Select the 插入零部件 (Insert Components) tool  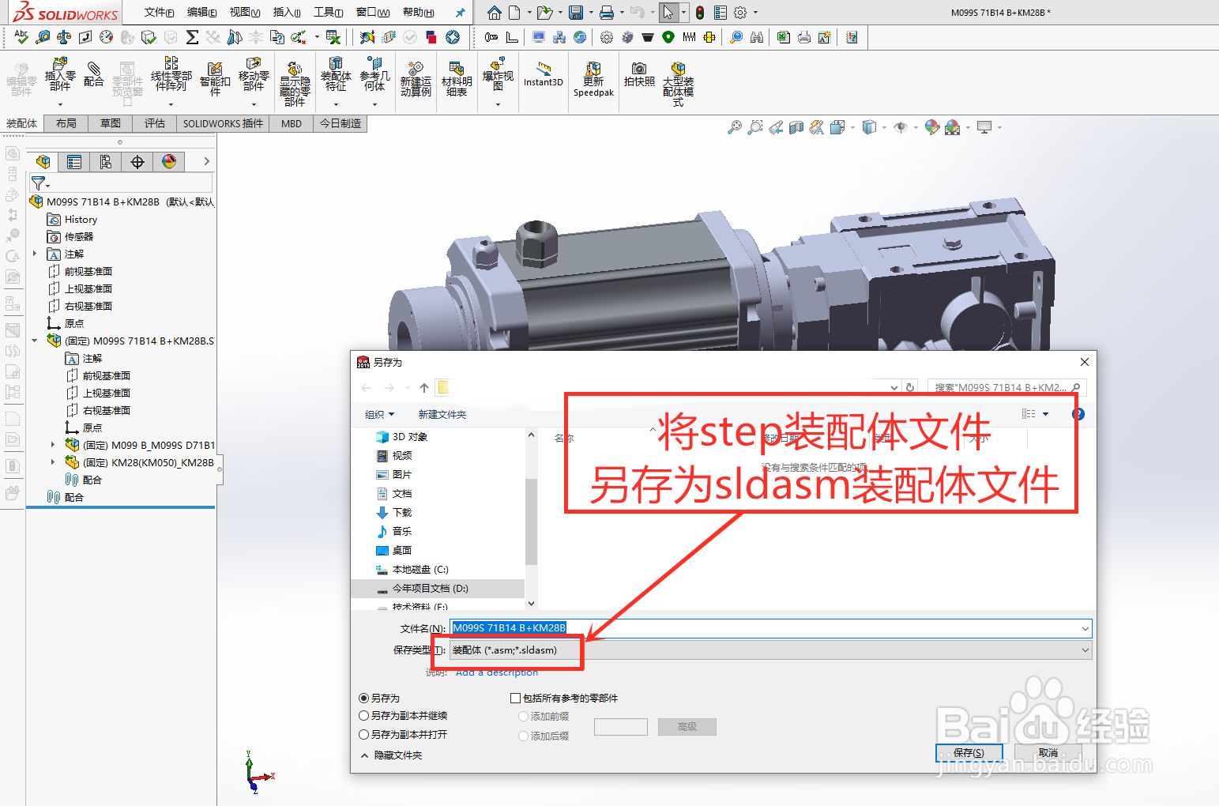click(x=59, y=79)
